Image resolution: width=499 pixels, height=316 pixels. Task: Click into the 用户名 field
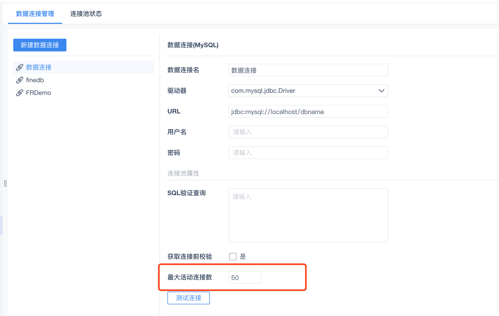(x=308, y=132)
